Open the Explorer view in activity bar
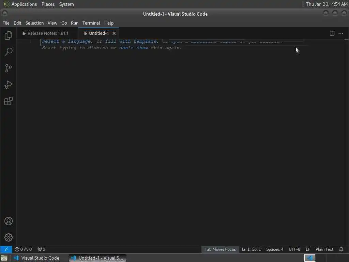349x262 pixels. [8, 35]
